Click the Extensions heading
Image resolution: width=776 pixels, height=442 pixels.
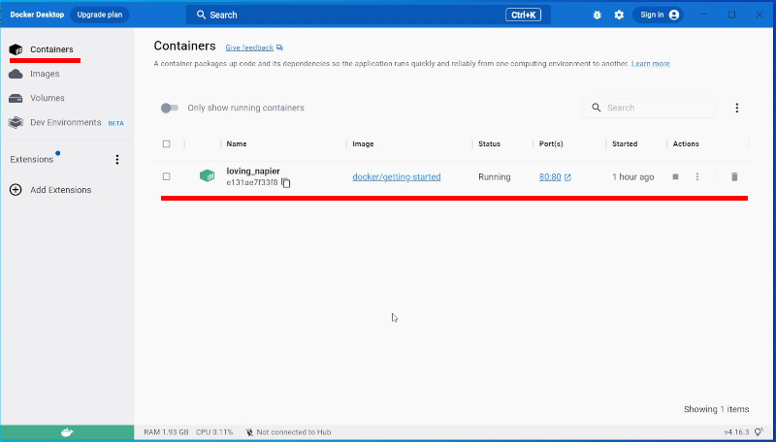point(32,159)
